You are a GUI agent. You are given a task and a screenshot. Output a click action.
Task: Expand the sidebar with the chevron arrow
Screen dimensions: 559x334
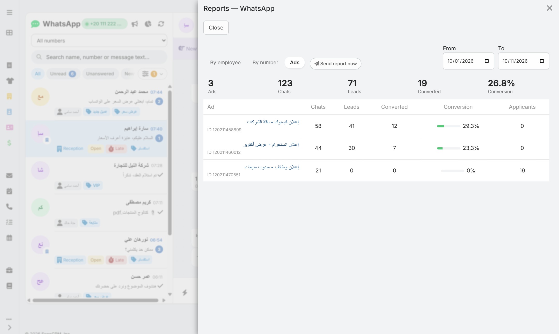pyautogui.click(x=10, y=328)
